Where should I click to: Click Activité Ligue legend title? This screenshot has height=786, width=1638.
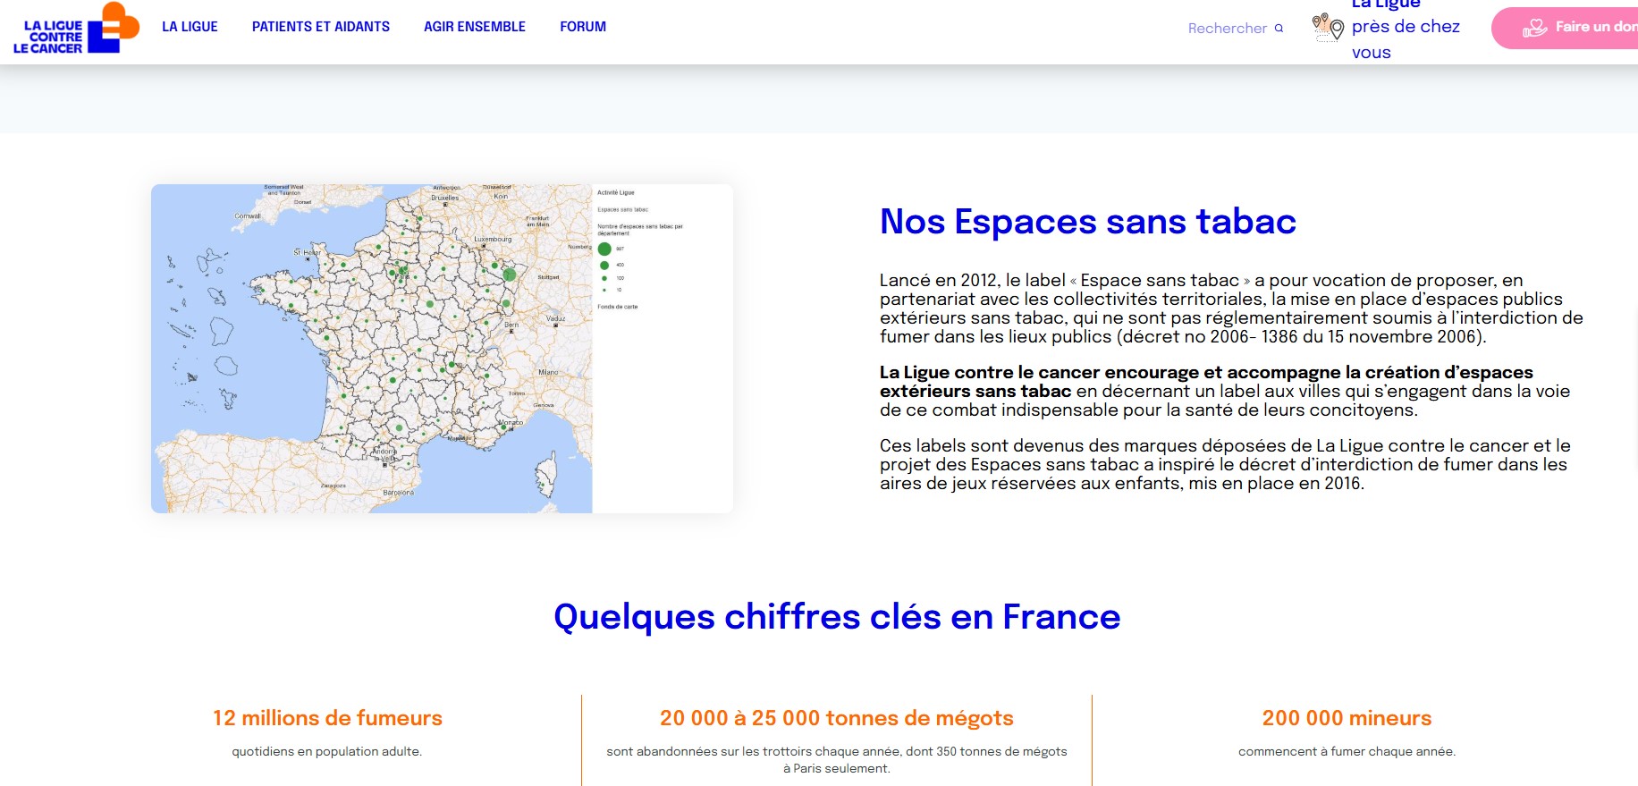click(x=615, y=192)
